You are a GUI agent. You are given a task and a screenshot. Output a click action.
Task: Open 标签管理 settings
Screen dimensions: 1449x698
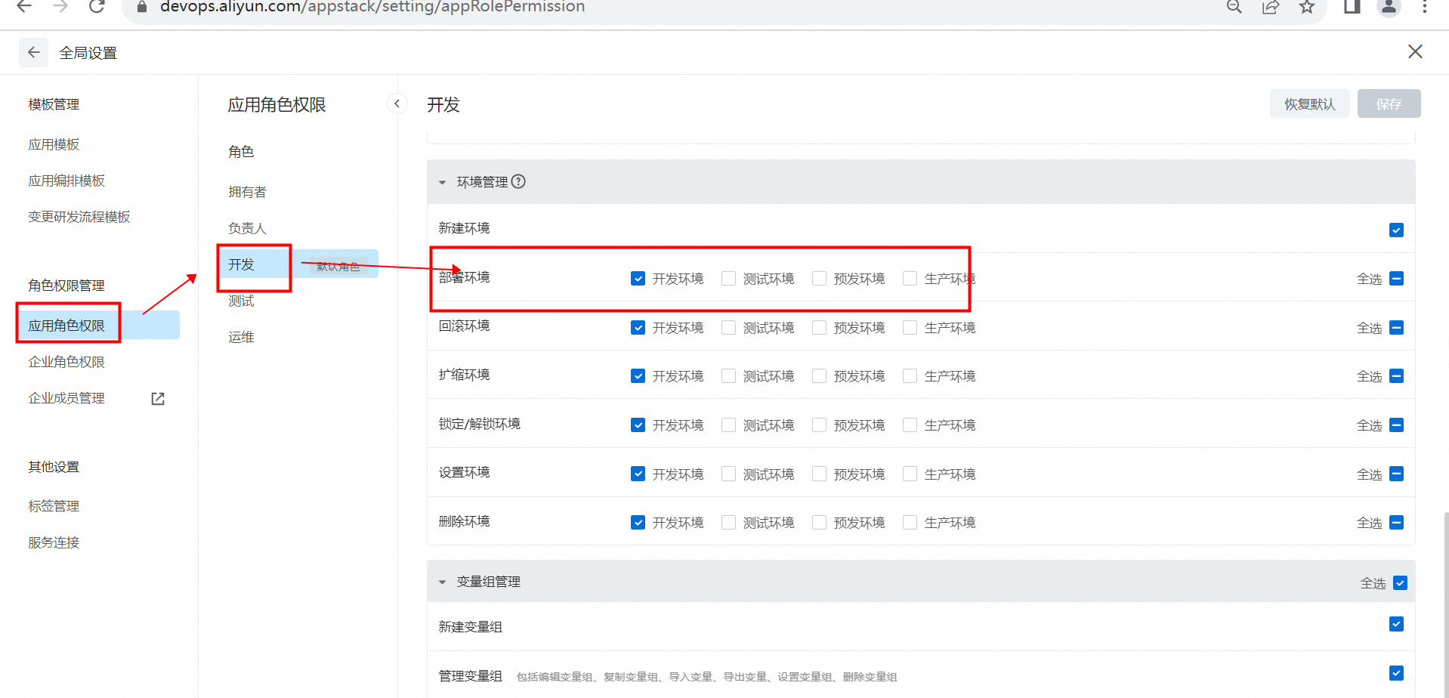pyautogui.click(x=54, y=506)
